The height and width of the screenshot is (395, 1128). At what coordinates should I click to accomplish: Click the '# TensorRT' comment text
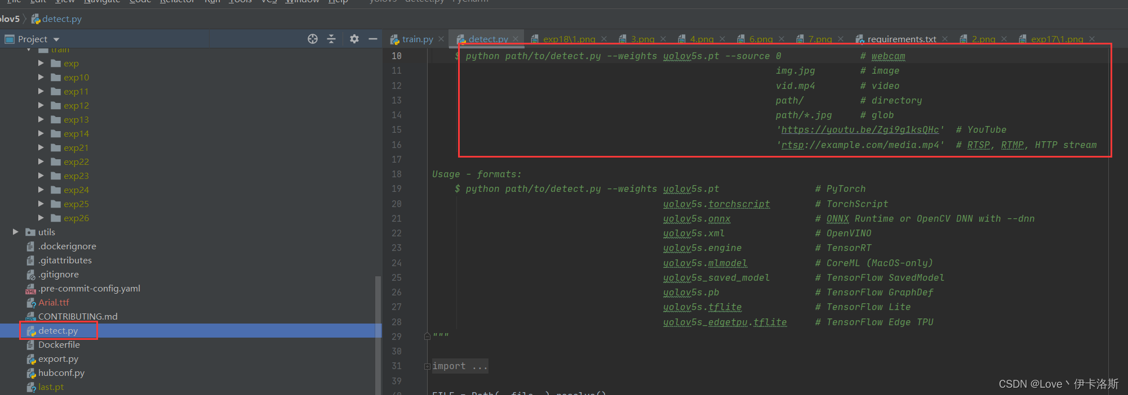[843, 248]
